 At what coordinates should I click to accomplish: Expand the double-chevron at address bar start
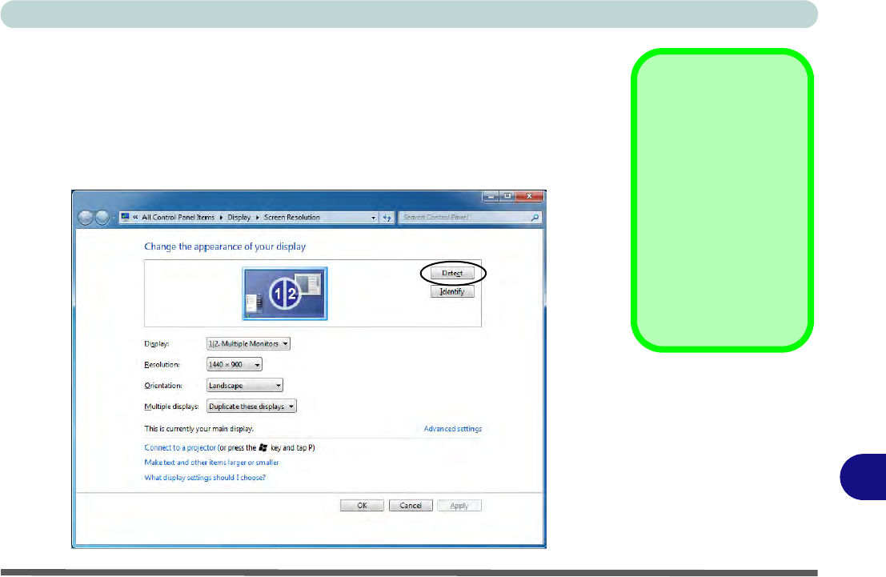[135, 218]
